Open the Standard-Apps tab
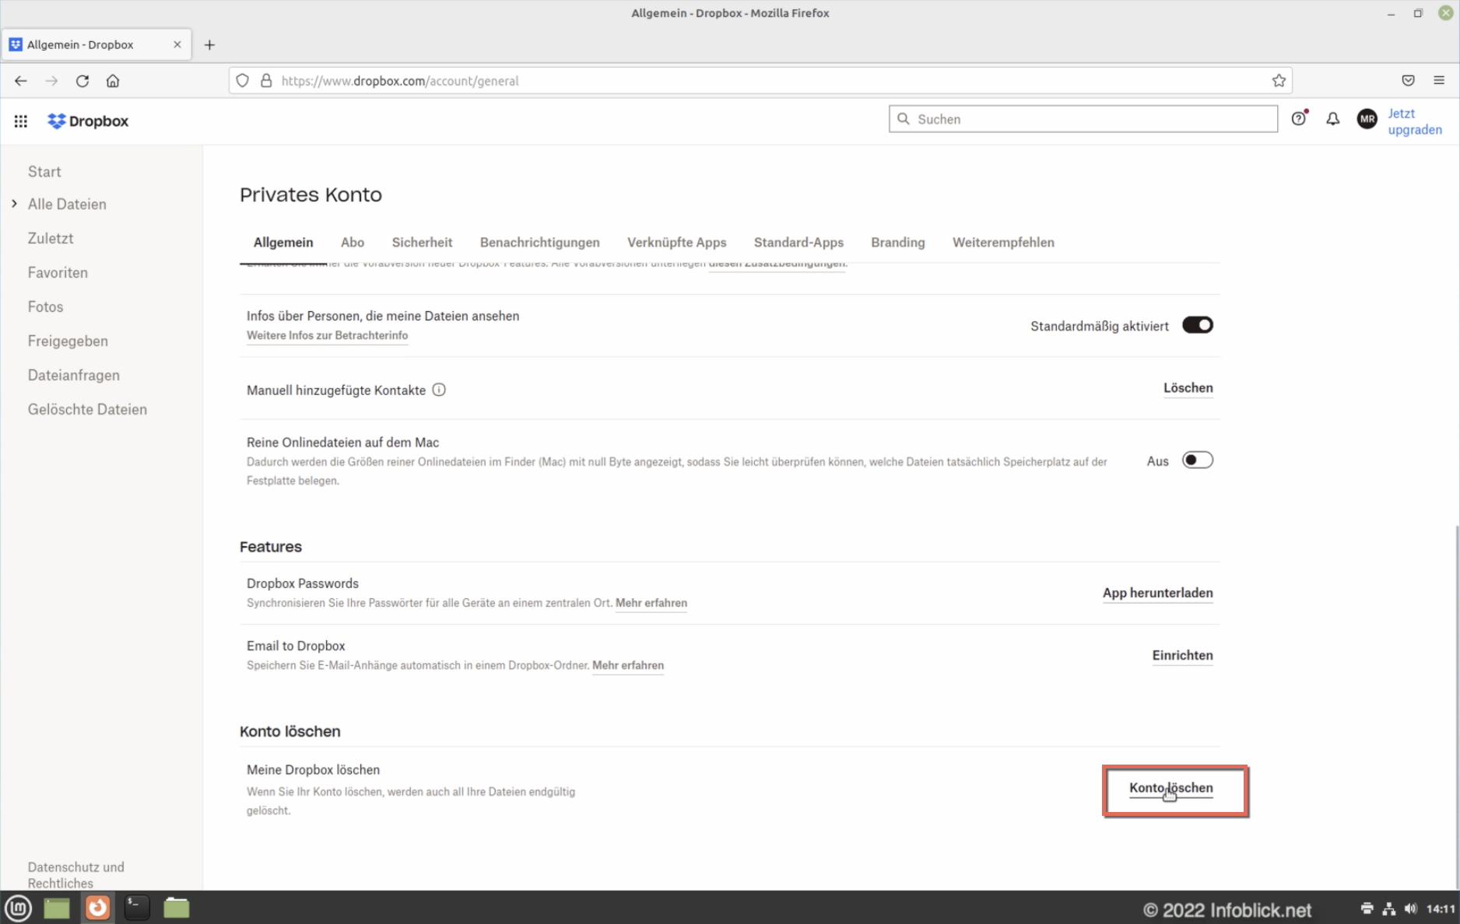The image size is (1460, 924). click(x=798, y=243)
